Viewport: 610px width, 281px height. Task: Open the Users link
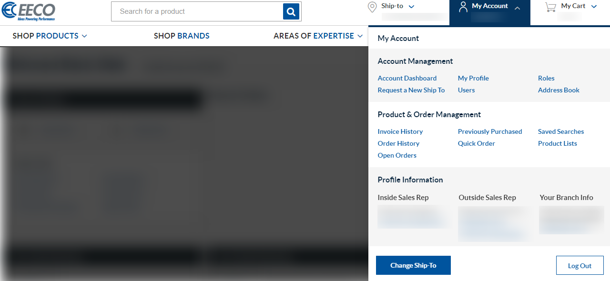(x=466, y=90)
